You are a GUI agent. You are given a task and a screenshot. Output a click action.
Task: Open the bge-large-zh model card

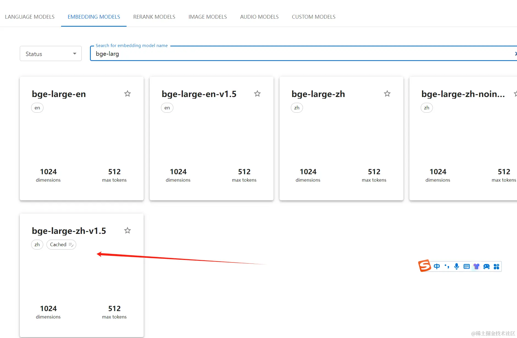pos(341,138)
